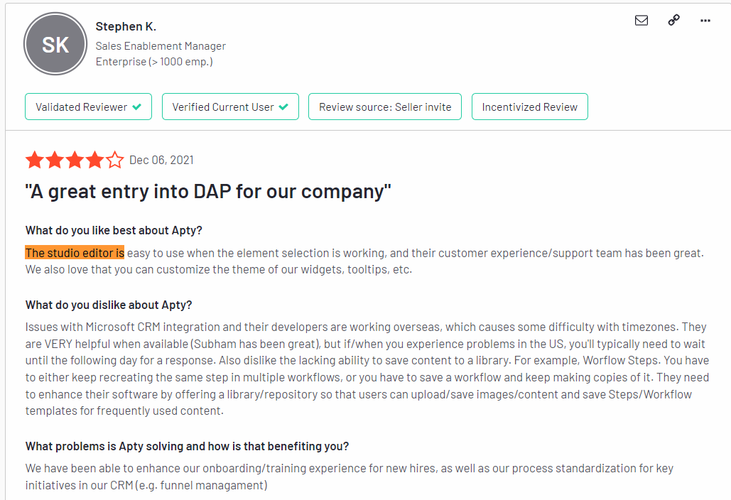Screen dimensions: 731x500
Task: Click the SK reviewer avatar
Action: 55,44
